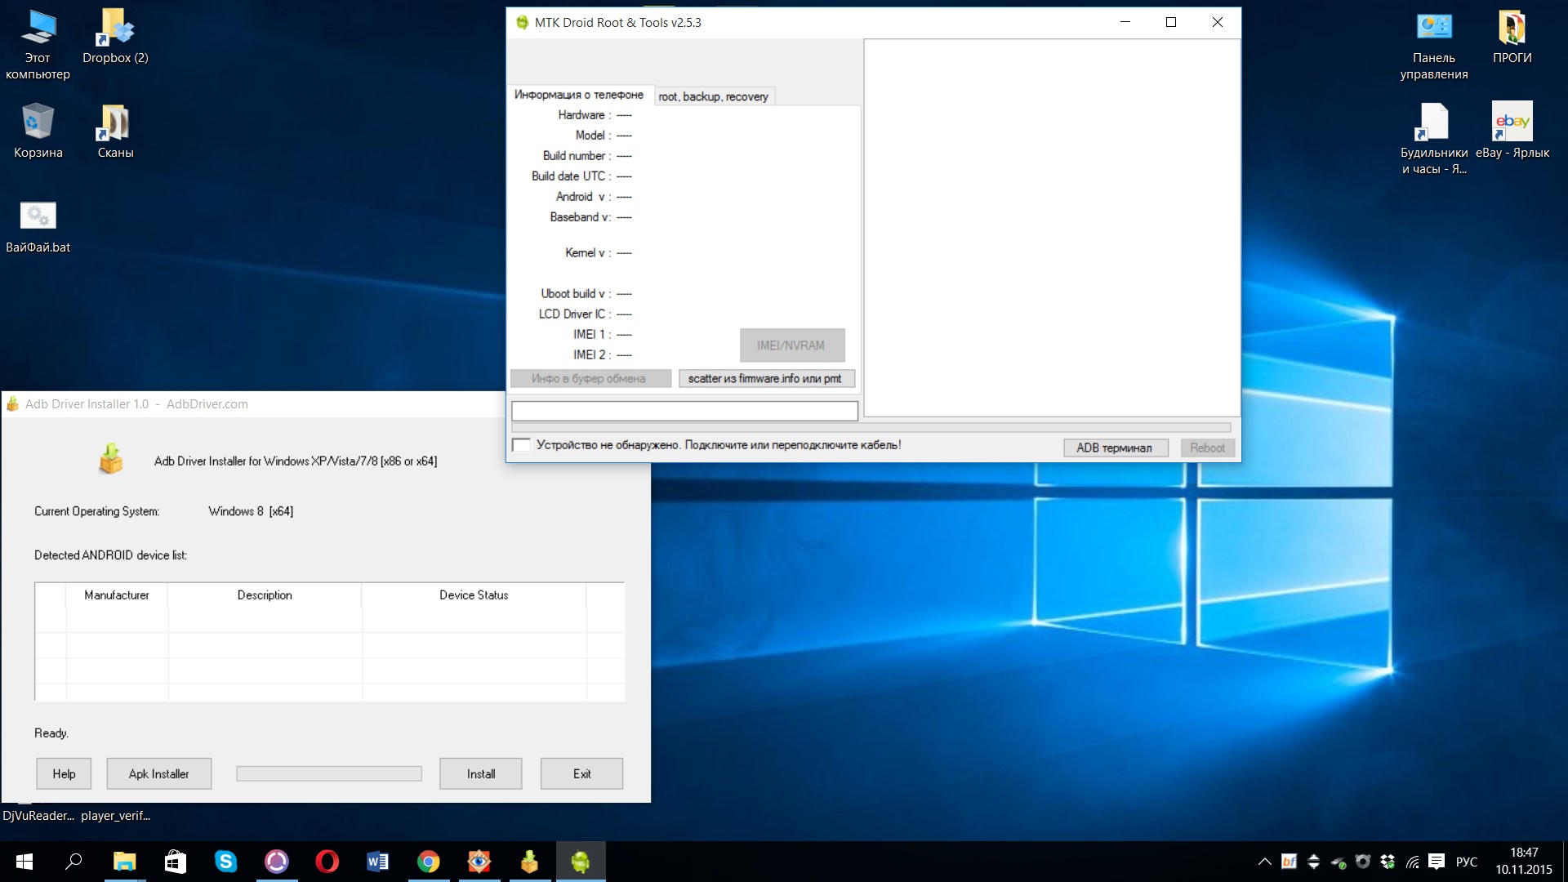This screenshot has height=882, width=1568.
Task: Click the empty text field above progress bar
Action: coord(684,411)
